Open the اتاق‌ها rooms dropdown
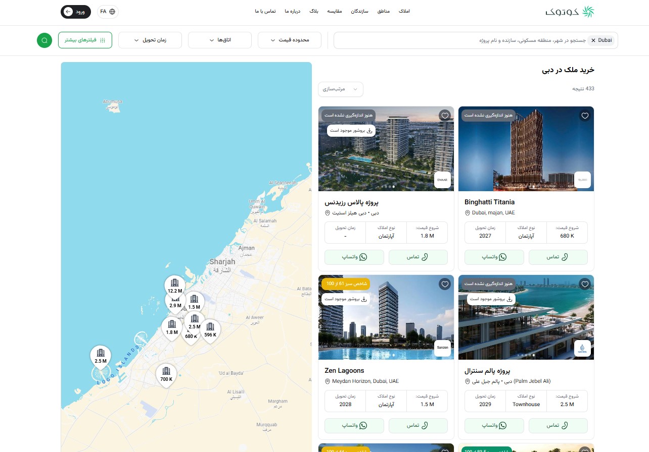The image size is (649, 452). tap(219, 40)
